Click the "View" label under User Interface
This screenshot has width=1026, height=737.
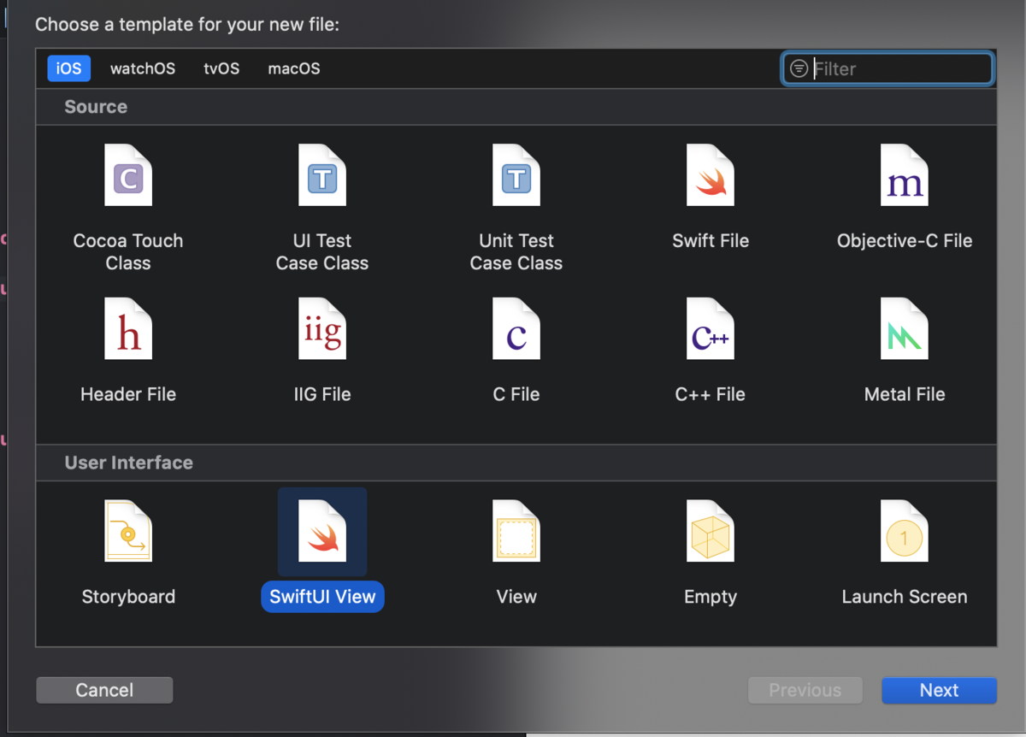point(516,597)
